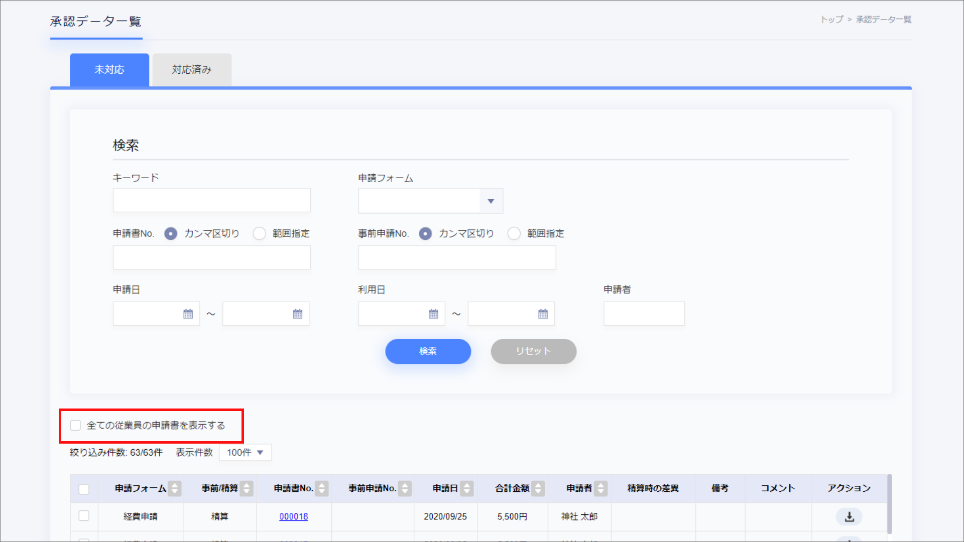
Task: Select 範囲指定 radio for 事前申請No.
Action: (x=514, y=234)
